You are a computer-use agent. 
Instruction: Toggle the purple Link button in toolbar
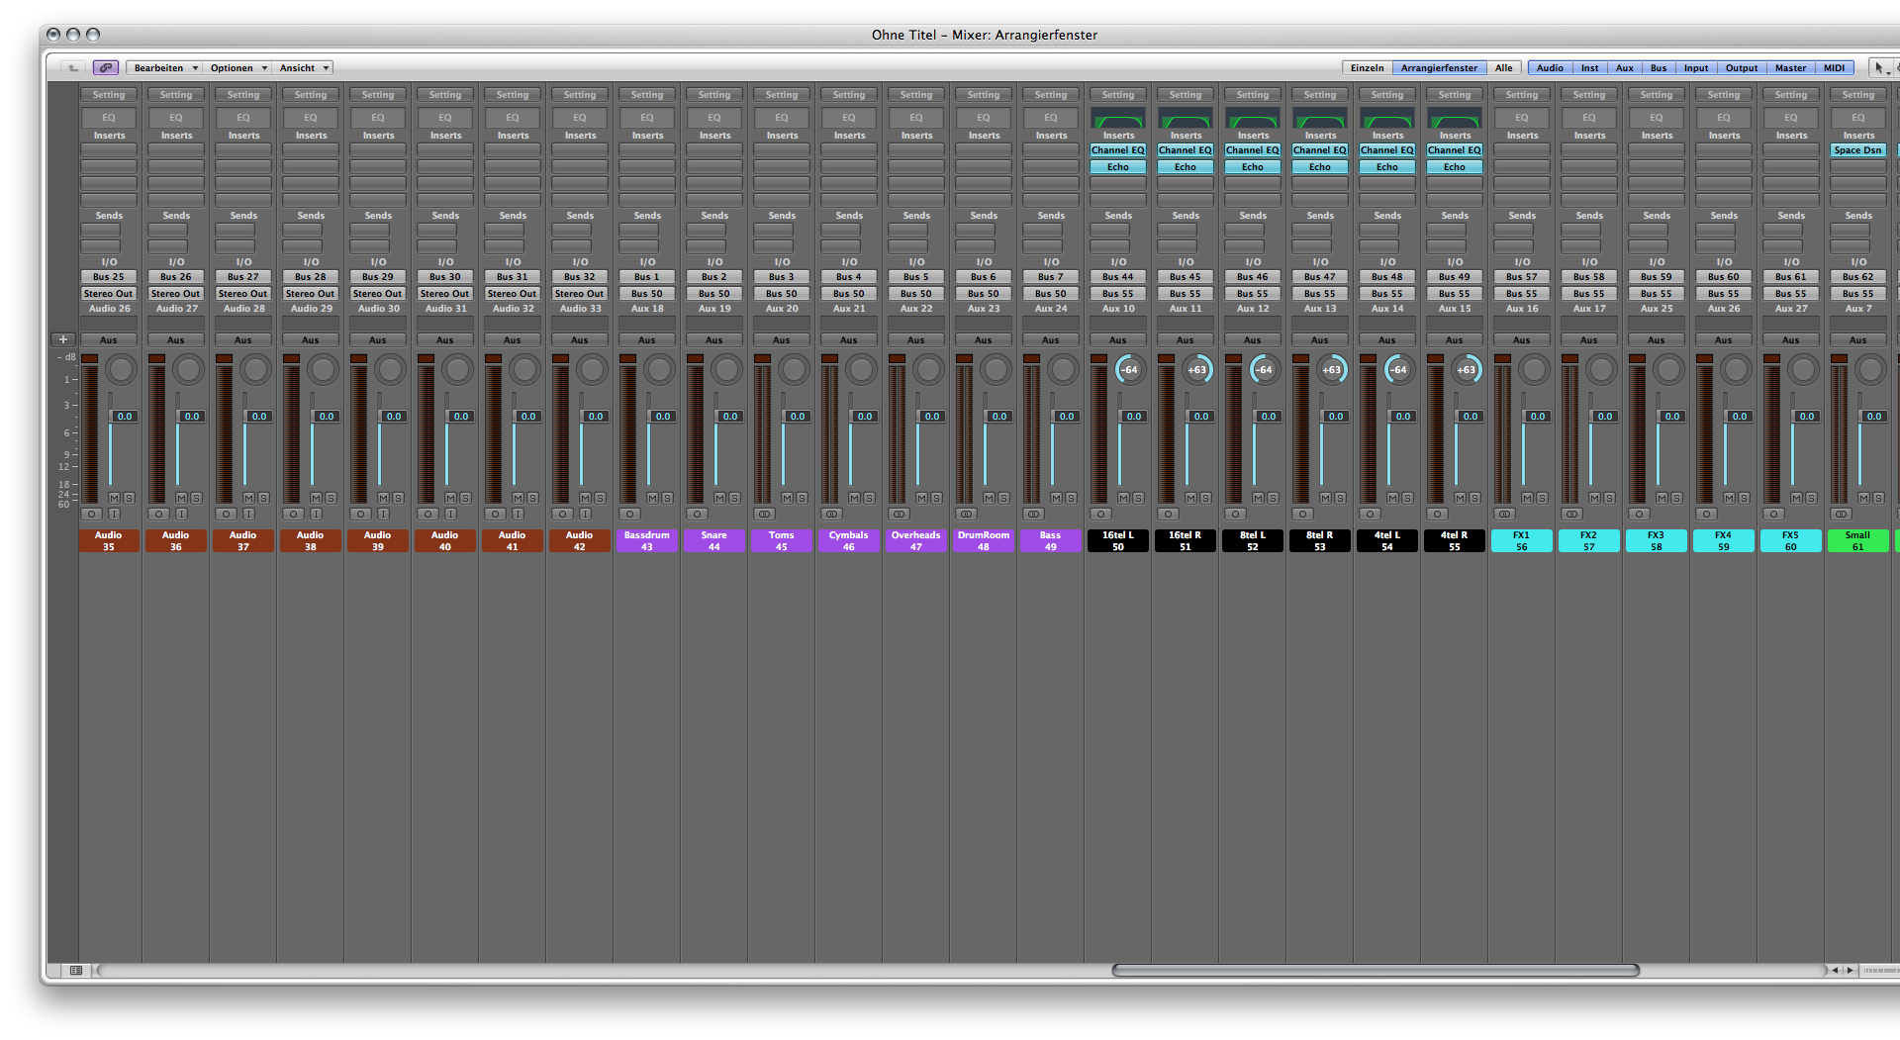106,68
